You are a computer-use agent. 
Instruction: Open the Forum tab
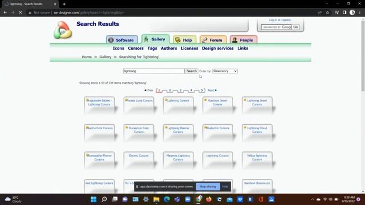[213, 40]
